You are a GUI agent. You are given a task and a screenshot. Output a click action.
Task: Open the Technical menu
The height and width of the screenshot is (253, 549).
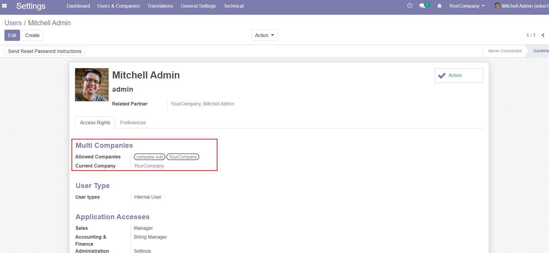pyautogui.click(x=234, y=6)
